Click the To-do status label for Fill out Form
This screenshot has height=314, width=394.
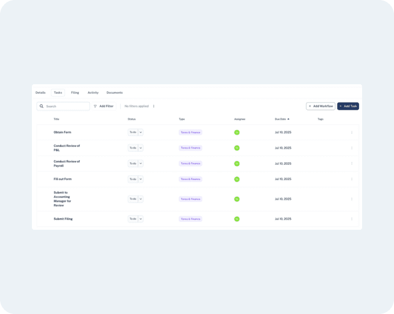133,180
